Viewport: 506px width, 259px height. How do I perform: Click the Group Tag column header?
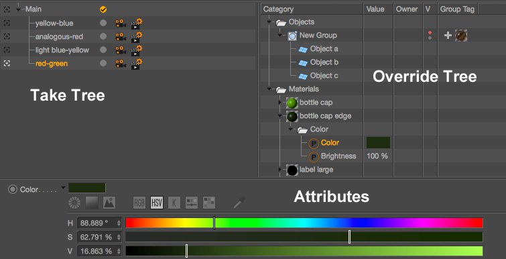[457, 9]
